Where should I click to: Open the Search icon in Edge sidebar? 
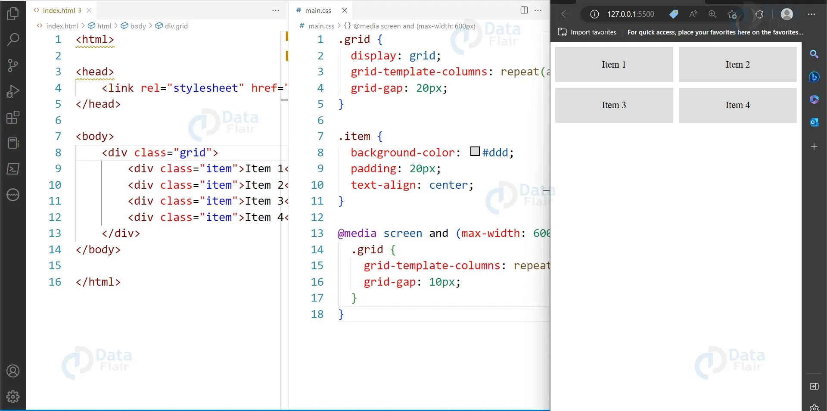click(814, 54)
